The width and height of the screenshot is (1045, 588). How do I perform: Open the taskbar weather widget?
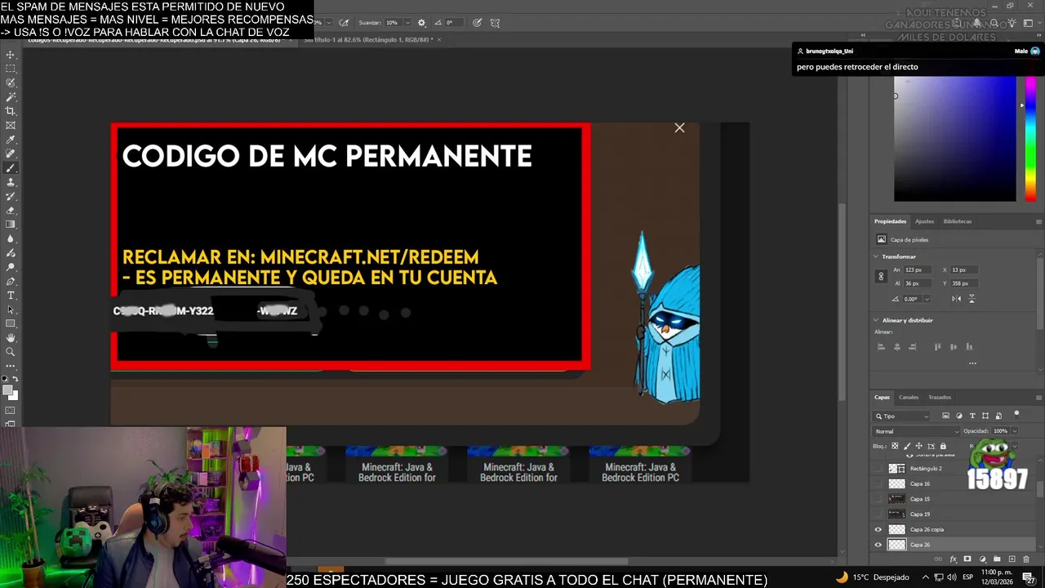click(872, 577)
